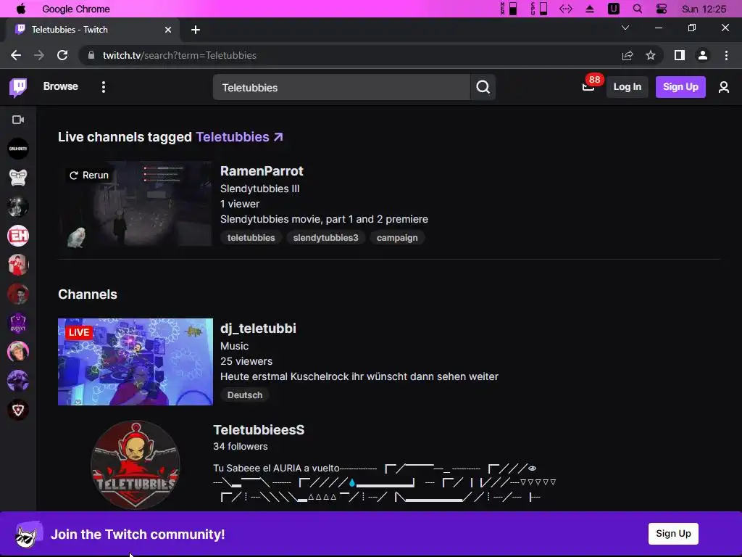This screenshot has height=557, width=742.
Task: Open the Call of Duty sidebar channel avatar
Action: click(18, 149)
